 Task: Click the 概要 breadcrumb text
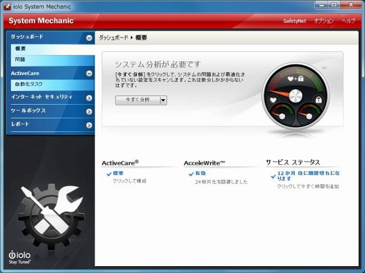[141, 38]
